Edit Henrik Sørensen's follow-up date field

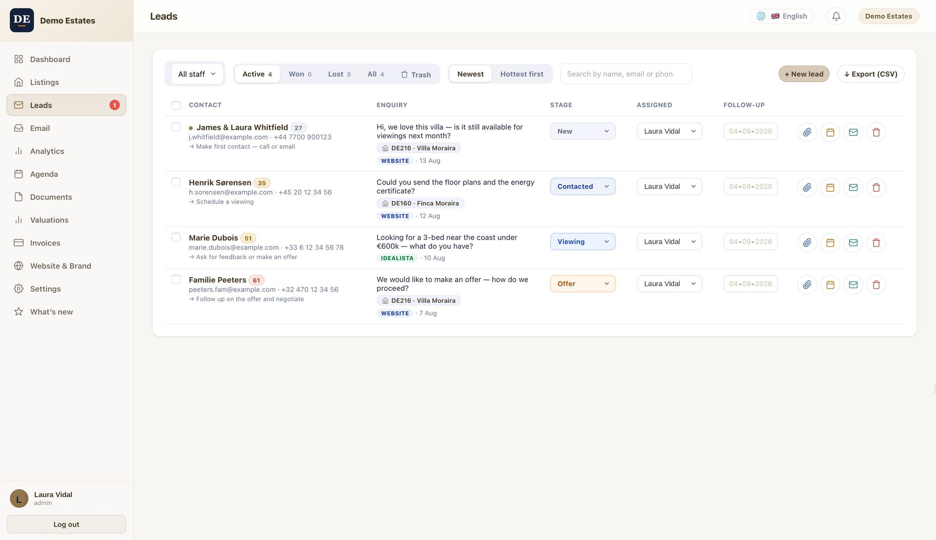(750, 187)
